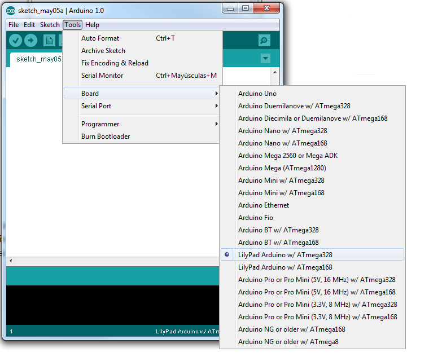Open the sketch tab dropdown arrow
The image size is (429, 361).
(266, 59)
